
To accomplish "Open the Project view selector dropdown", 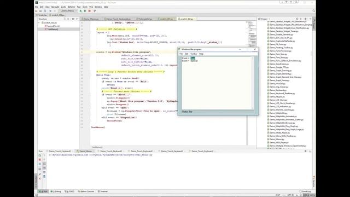I will click(265, 19).
